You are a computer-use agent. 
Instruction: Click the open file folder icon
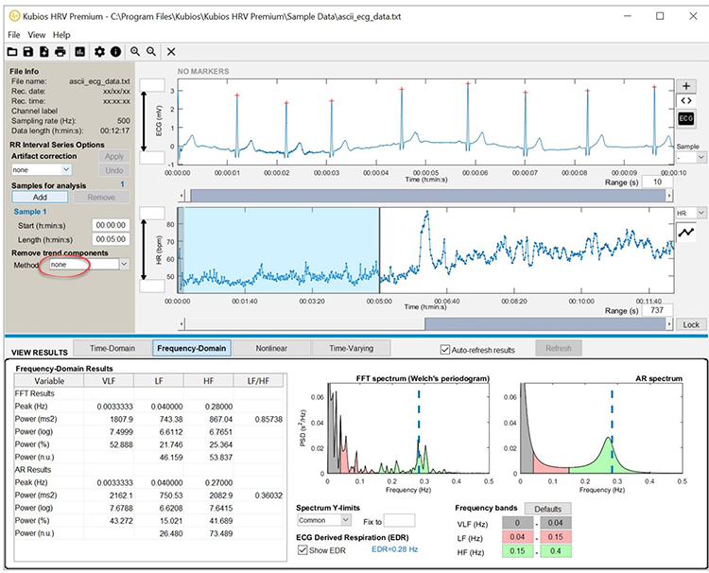[x=12, y=51]
